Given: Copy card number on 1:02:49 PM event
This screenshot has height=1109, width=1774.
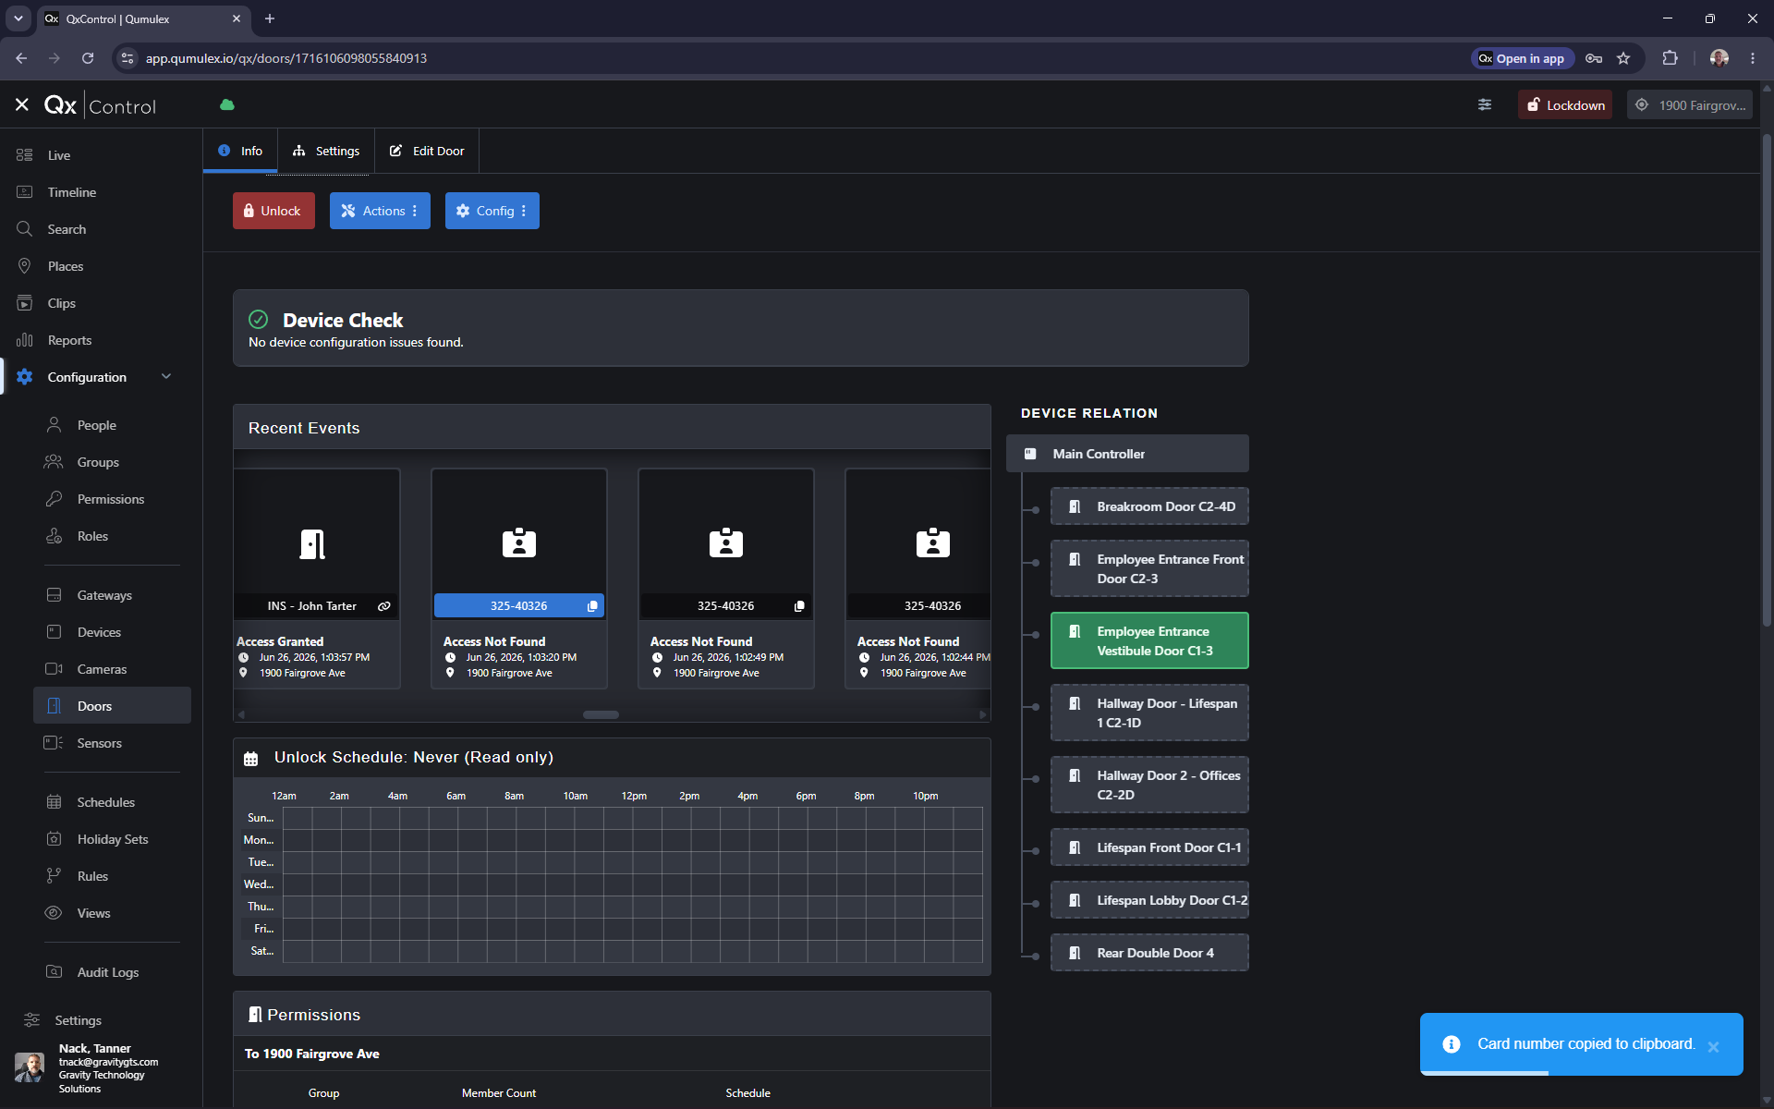Looking at the screenshot, I should point(799,606).
